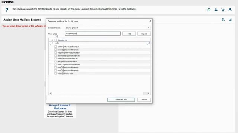The height and width of the screenshot is (133, 238).
Task: Click the upload icon in License toolbar
Action: tap(216, 10)
